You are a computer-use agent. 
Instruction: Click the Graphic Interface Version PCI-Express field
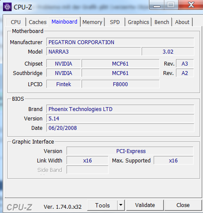(x=130, y=151)
